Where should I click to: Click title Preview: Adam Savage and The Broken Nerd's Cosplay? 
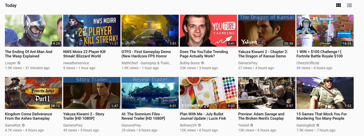coord(261,116)
